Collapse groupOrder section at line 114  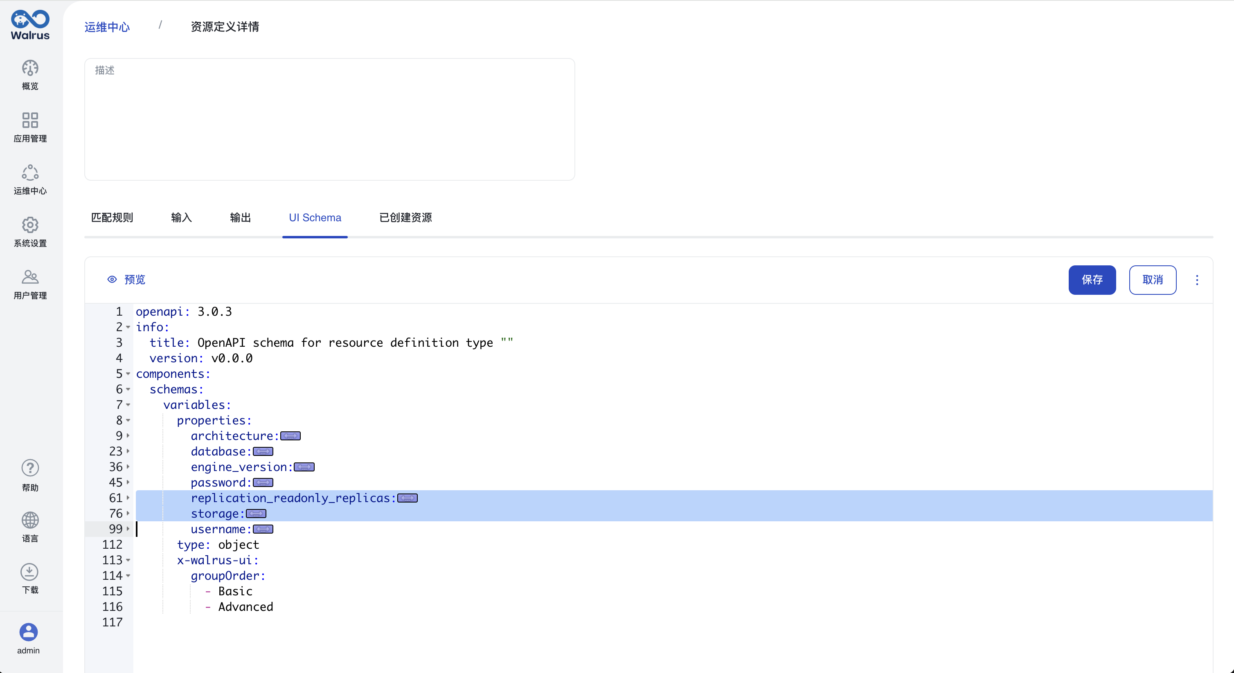click(x=128, y=576)
